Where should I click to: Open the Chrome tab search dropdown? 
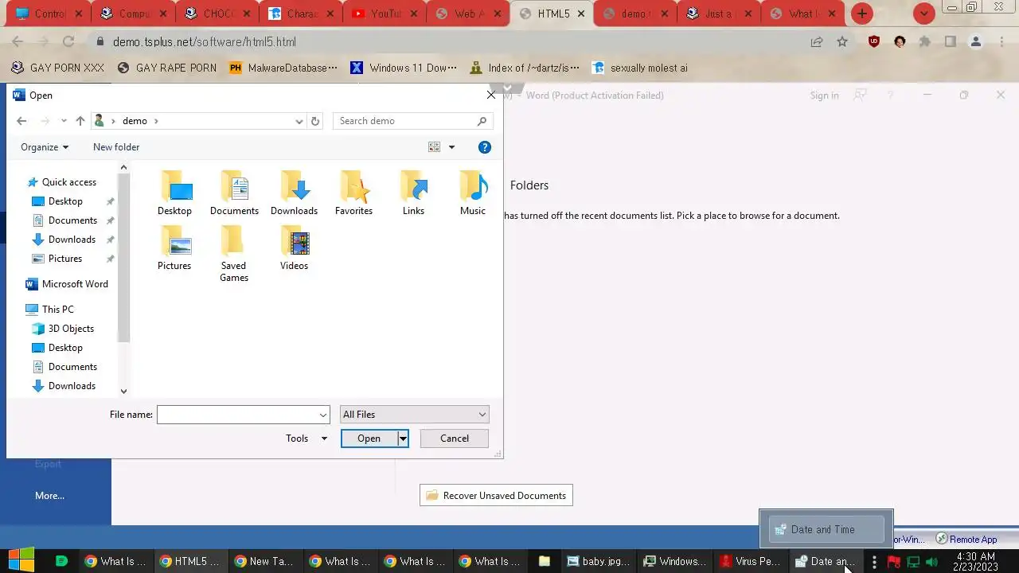[x=923, y=14]
